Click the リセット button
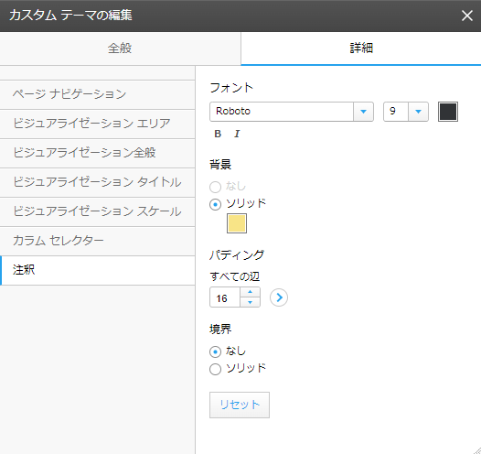Image resolution: width=481 pixels, height=454 pixels. click(x=240, y=405)
